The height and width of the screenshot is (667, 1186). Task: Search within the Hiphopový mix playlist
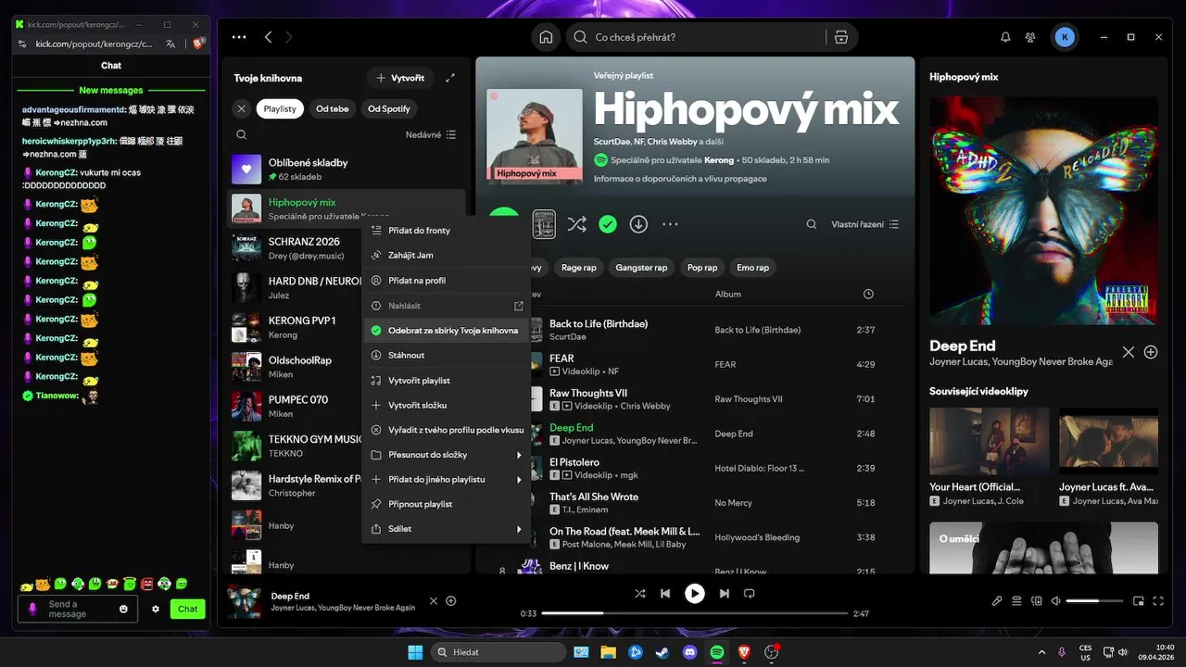tap(812, 224)
